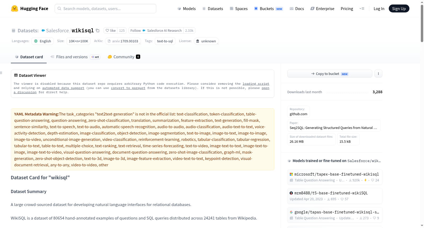Open google/tapas-base-finetuned-wikisql model card
The image size is (424, 228).
click(x=334, y=215)
